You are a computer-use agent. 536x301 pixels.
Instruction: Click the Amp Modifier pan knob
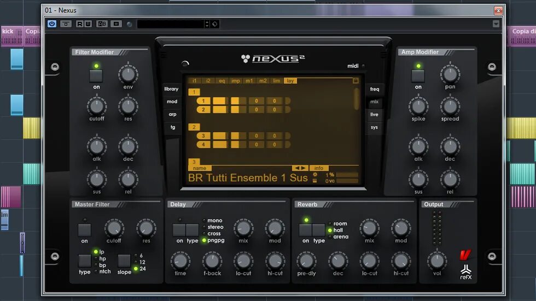tap(450, 74)
